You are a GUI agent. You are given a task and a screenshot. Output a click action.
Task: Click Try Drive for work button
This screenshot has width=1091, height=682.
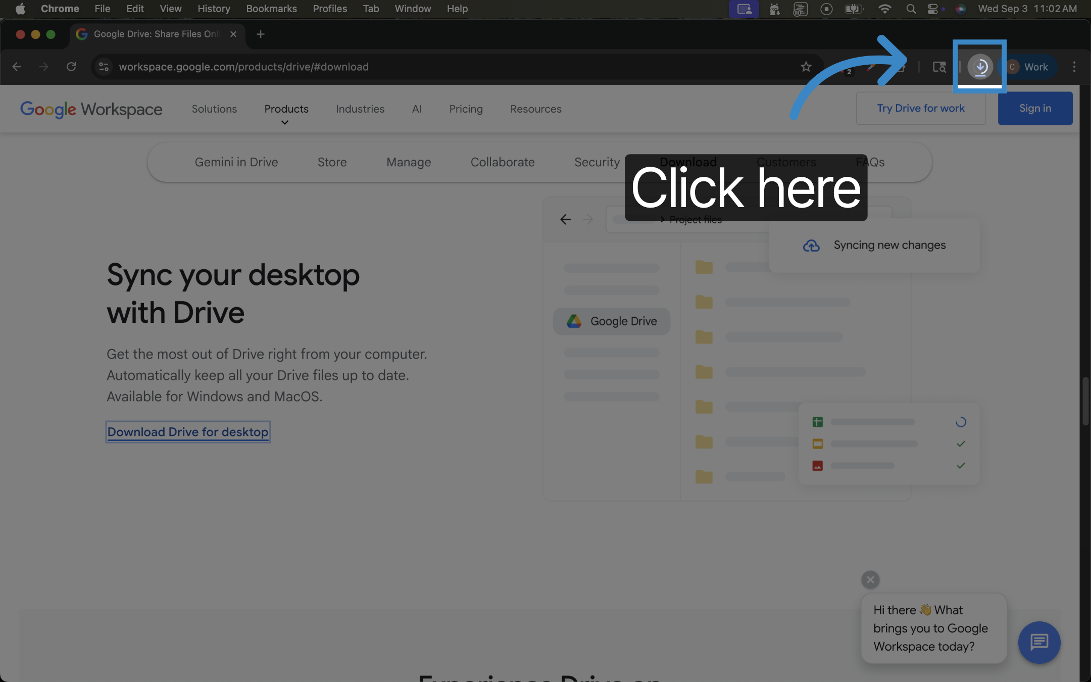(x=921, y=108)
